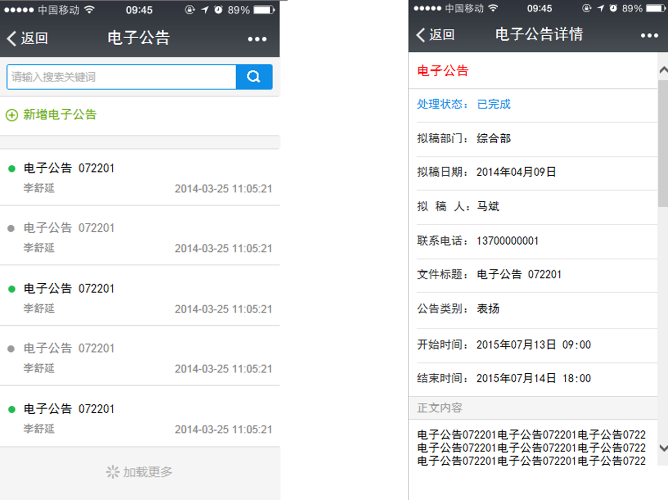
Task: Tap back chevron on the 电子公告 list screen
Action: [12, 38]
